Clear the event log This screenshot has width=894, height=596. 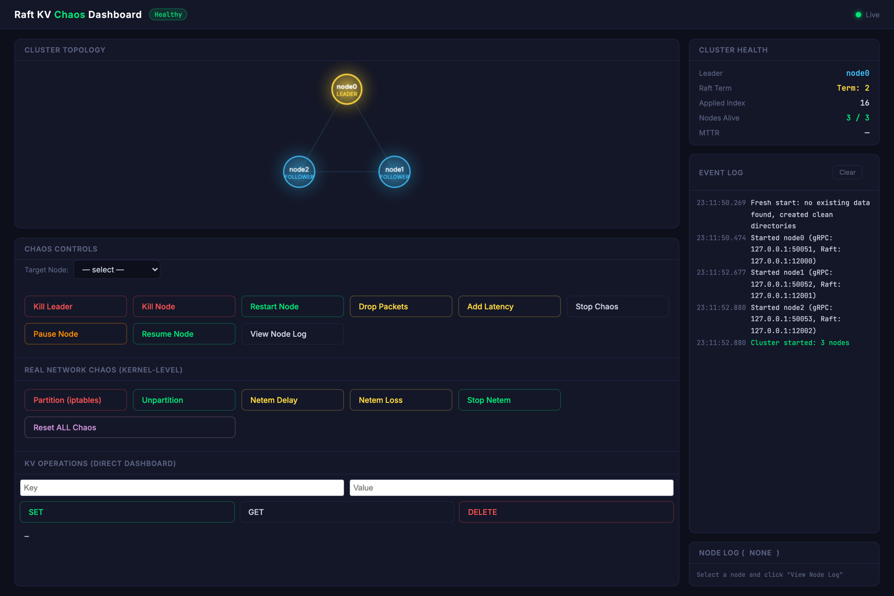point(847,172)
